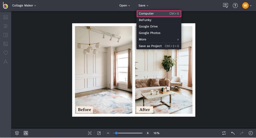256x138 pixels.
Task: Click the BeFunky logo icon
Action: click(5, 5)
